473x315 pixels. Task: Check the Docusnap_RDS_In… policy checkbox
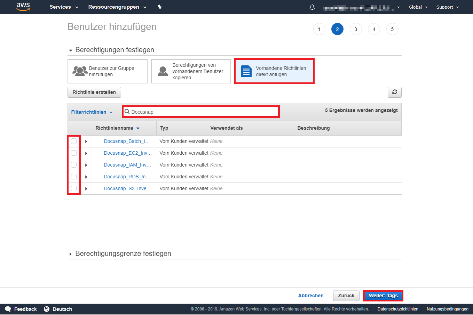click(x=74, y=177)
